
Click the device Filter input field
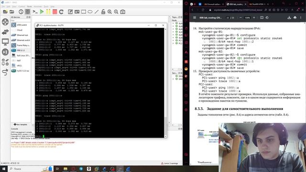21,20
